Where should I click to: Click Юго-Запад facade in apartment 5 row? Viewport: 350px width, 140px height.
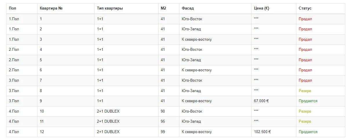[191, 60]
